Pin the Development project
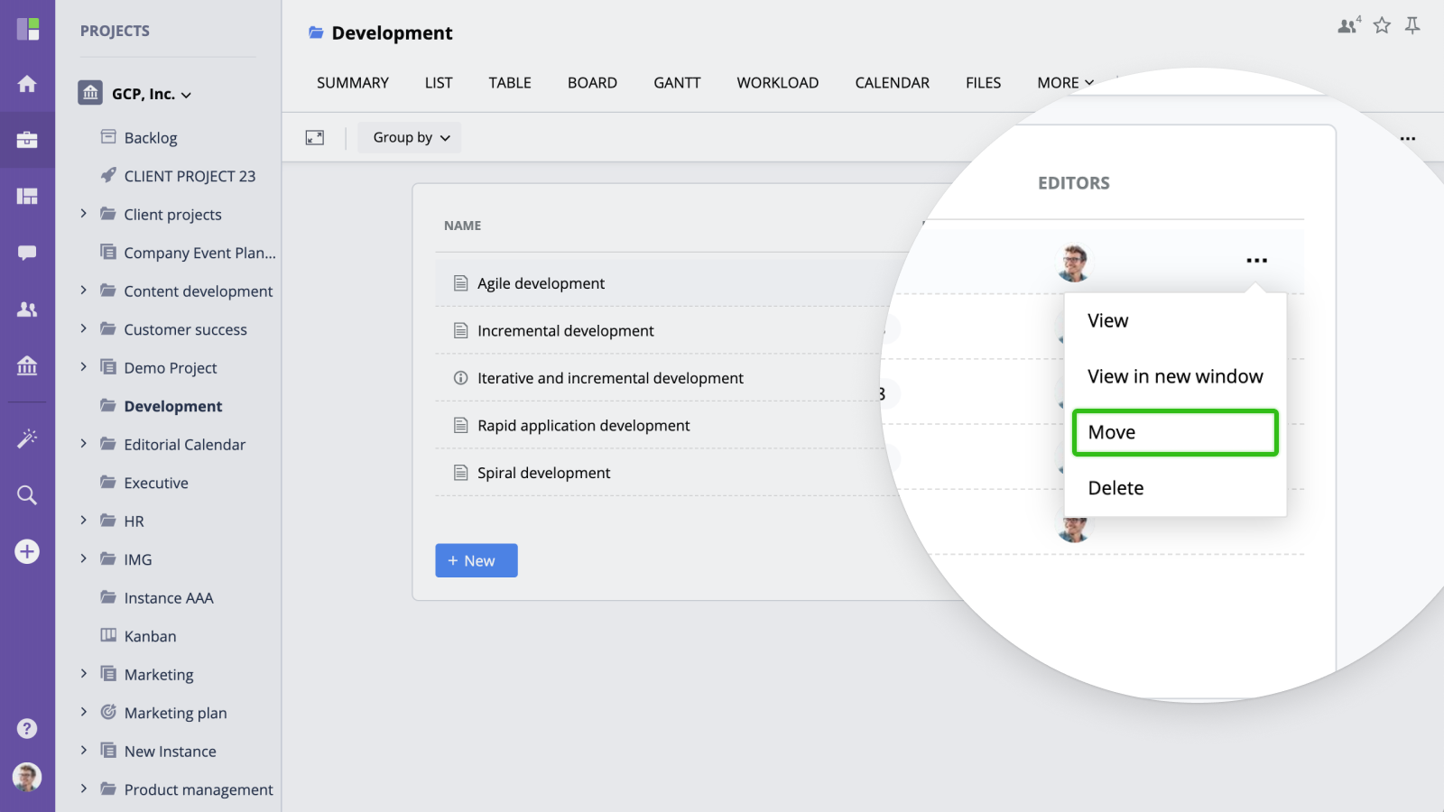The height and width of the screenshot is (812, 1444). 1412,25
